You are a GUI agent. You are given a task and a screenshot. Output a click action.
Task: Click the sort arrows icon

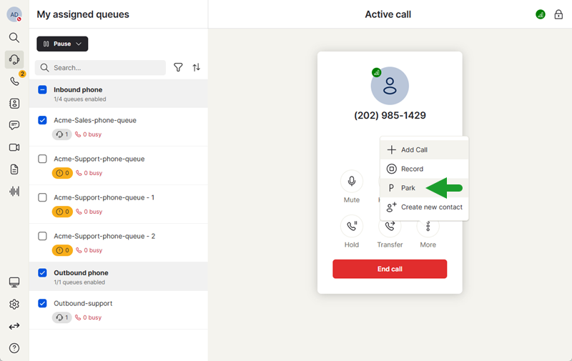(197, 67)
